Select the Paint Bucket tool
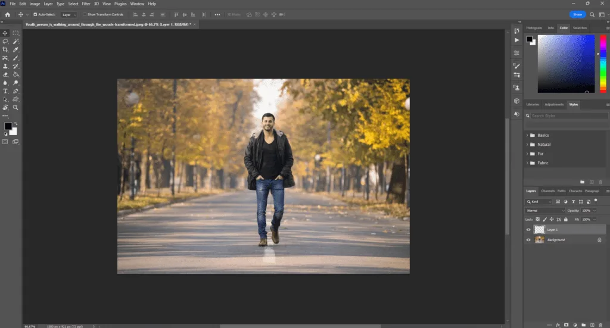The image size is (610, 328). click(15, 74)
